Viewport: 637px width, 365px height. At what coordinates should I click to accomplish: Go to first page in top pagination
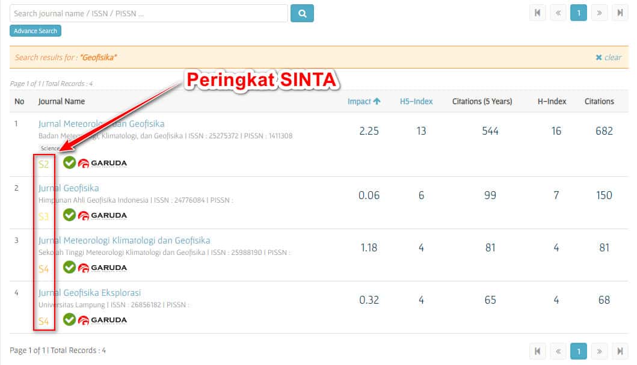point(538,13)
